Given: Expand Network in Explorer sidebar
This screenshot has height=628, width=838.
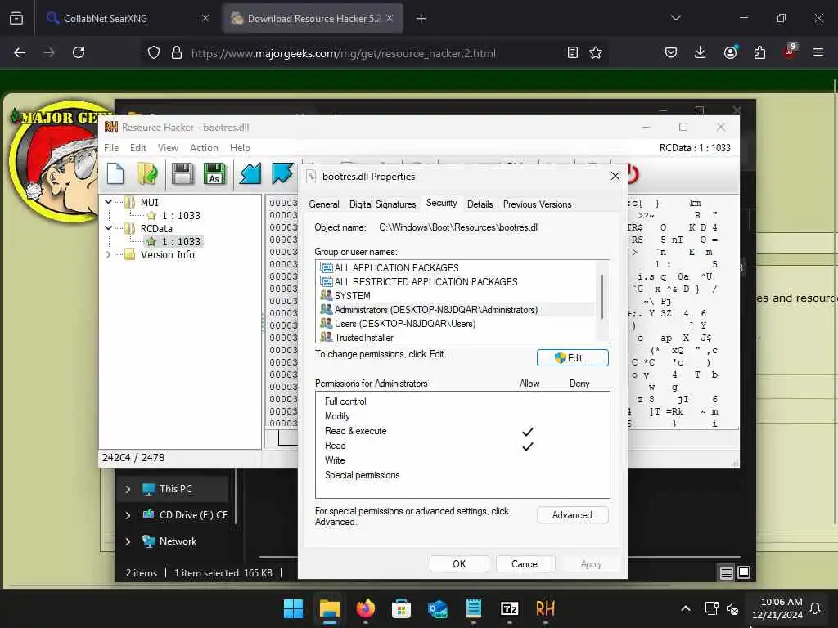Looking at the screenshot, I should click(x=128, y=541).
